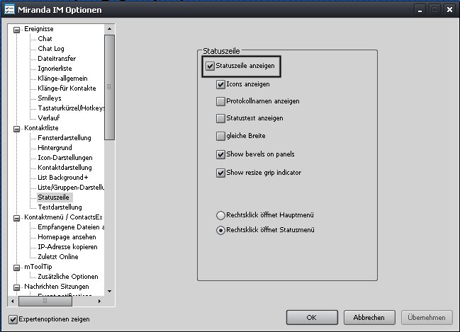The width and height of the screenshot is (460, 332).
Task: Open List Background+ settings
Action: pyautogui.click(x=63, y=178)
